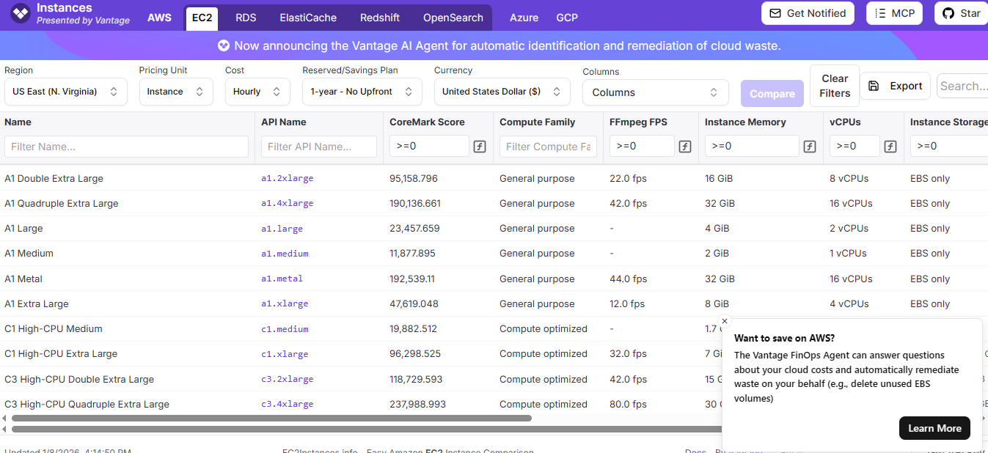Click the horizontal table scrollbar

[x=271, y=418]
